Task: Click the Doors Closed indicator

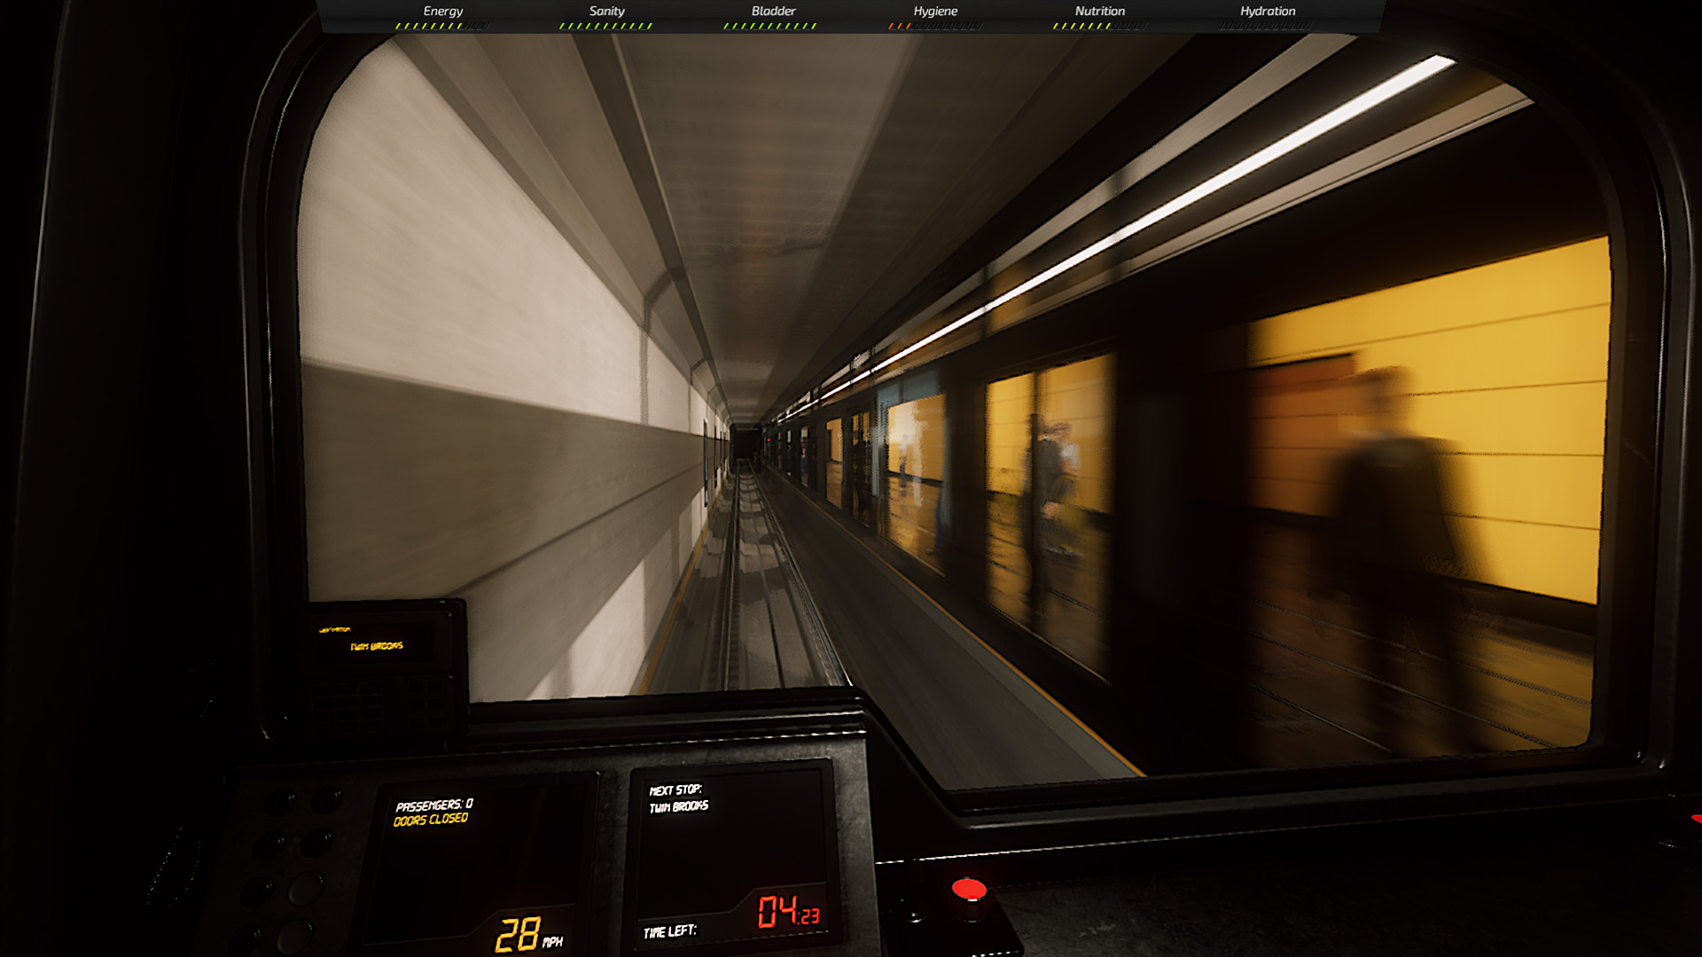Action: click(x=430, y=820)
